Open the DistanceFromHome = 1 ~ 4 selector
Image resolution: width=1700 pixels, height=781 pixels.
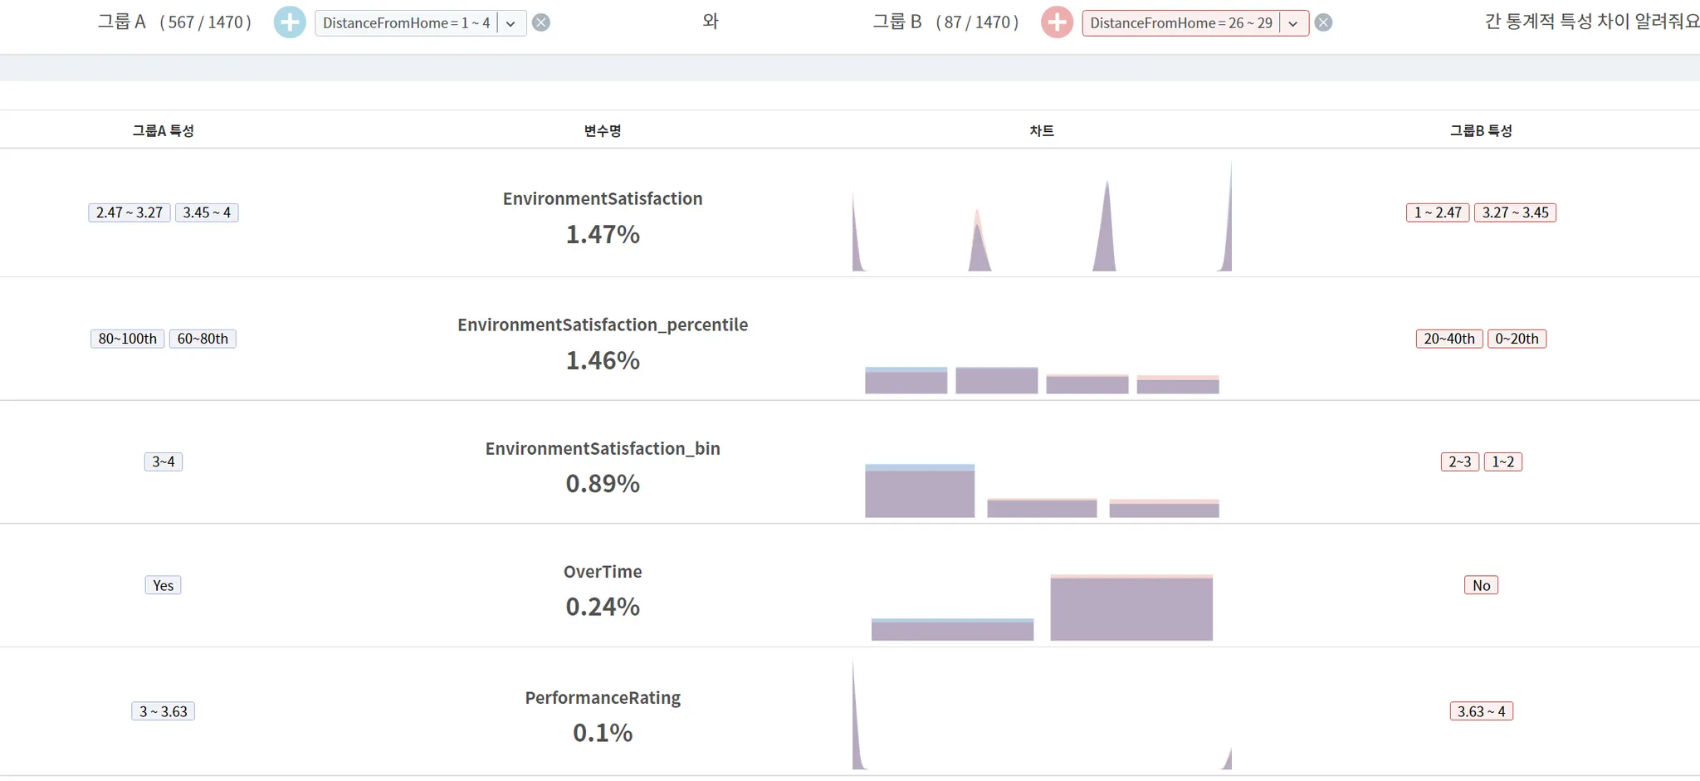pyautogui.click(x=407, y=23)
